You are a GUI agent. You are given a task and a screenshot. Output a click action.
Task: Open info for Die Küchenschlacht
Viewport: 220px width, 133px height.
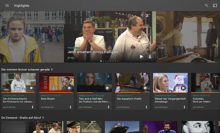[x=32, y=107]
